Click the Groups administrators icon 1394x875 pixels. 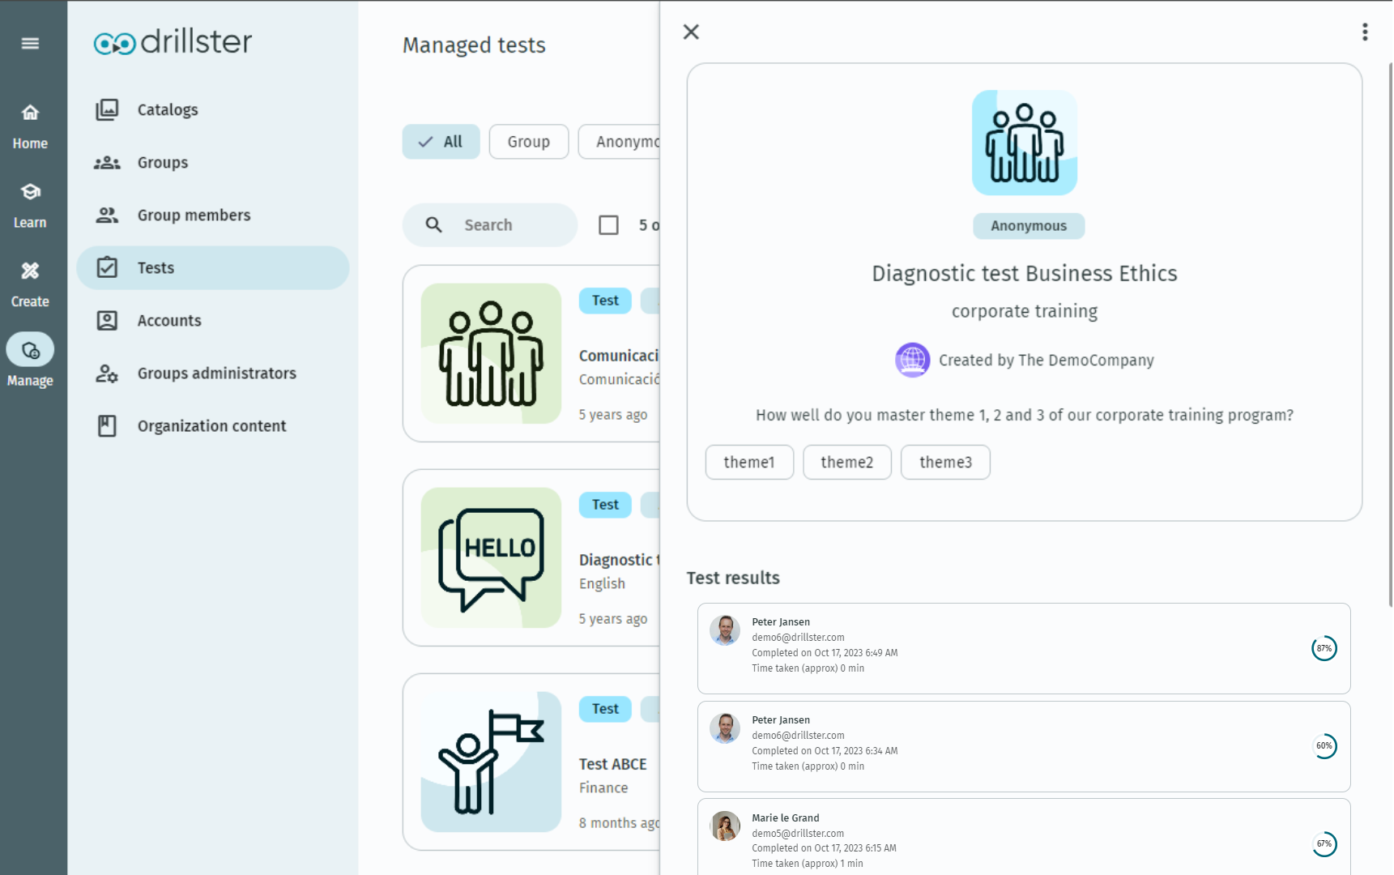(x=107, y=373)
